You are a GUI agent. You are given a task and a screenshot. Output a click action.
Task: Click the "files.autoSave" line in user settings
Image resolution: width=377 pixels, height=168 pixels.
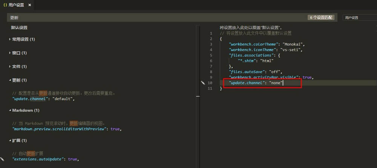(x=256, y=71)
